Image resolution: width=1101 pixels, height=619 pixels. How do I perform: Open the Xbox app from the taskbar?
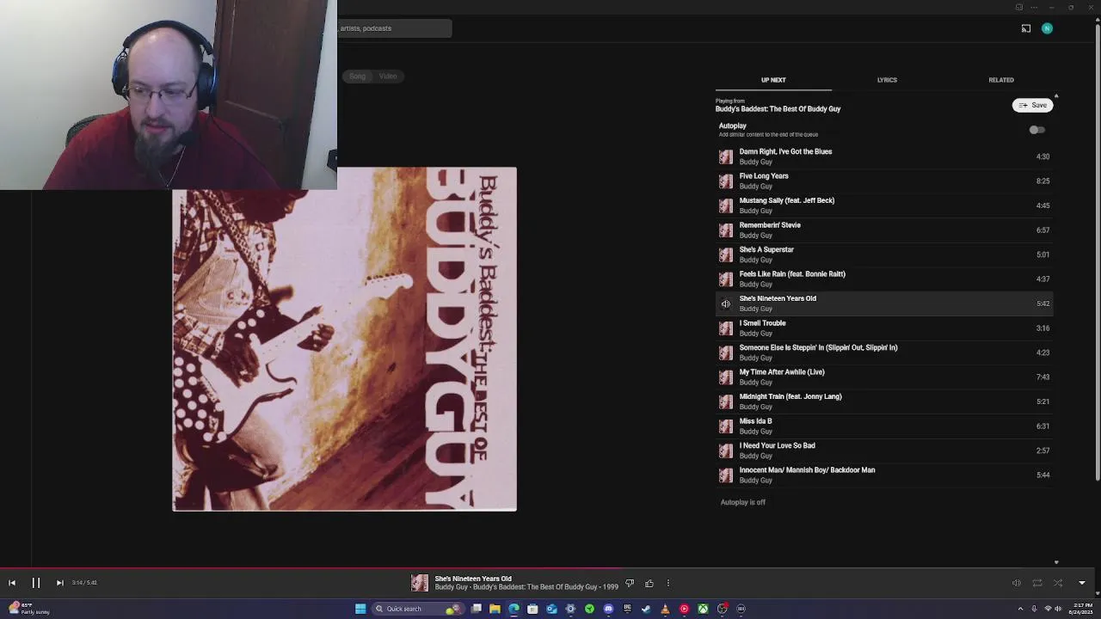(703, 609)
